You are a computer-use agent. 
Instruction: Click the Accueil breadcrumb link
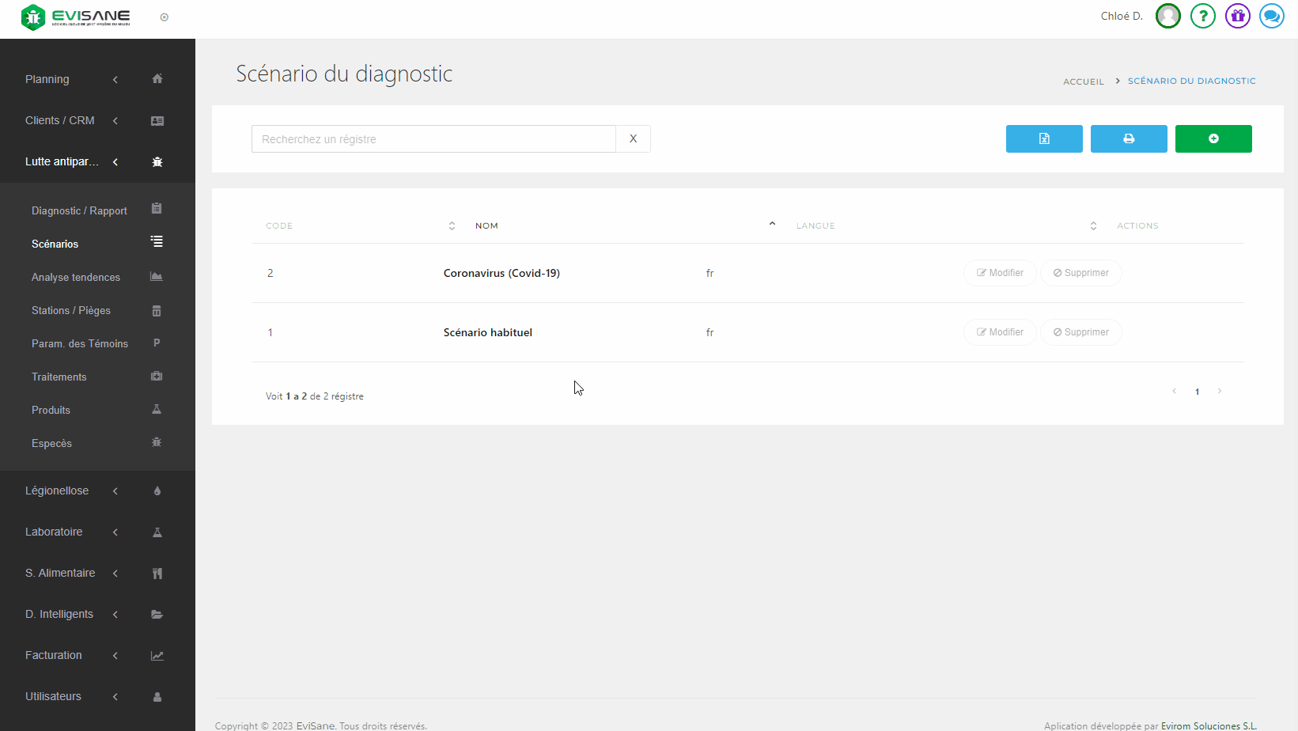click(1083, 81)
